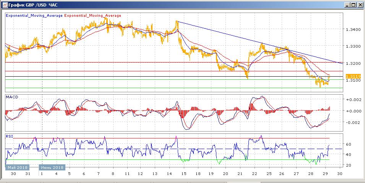
Task: Close the График GBP/USD chart window
Action: point(360,5)
